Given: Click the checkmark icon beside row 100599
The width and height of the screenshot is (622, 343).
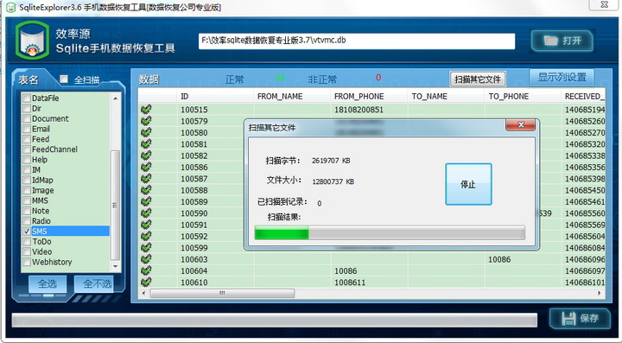Looking at the screenshot, I should [x=146, y=247].
